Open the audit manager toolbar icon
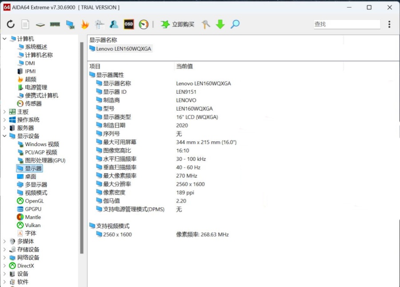 click(100, 24)
